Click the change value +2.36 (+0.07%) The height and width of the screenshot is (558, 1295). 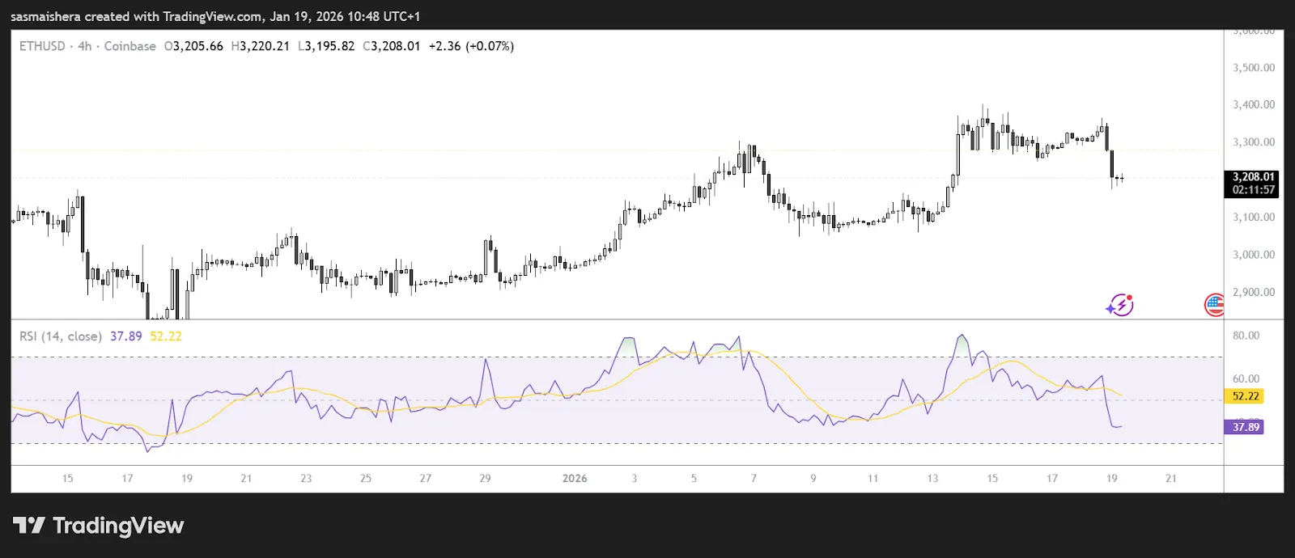click(x=471, y=46)
